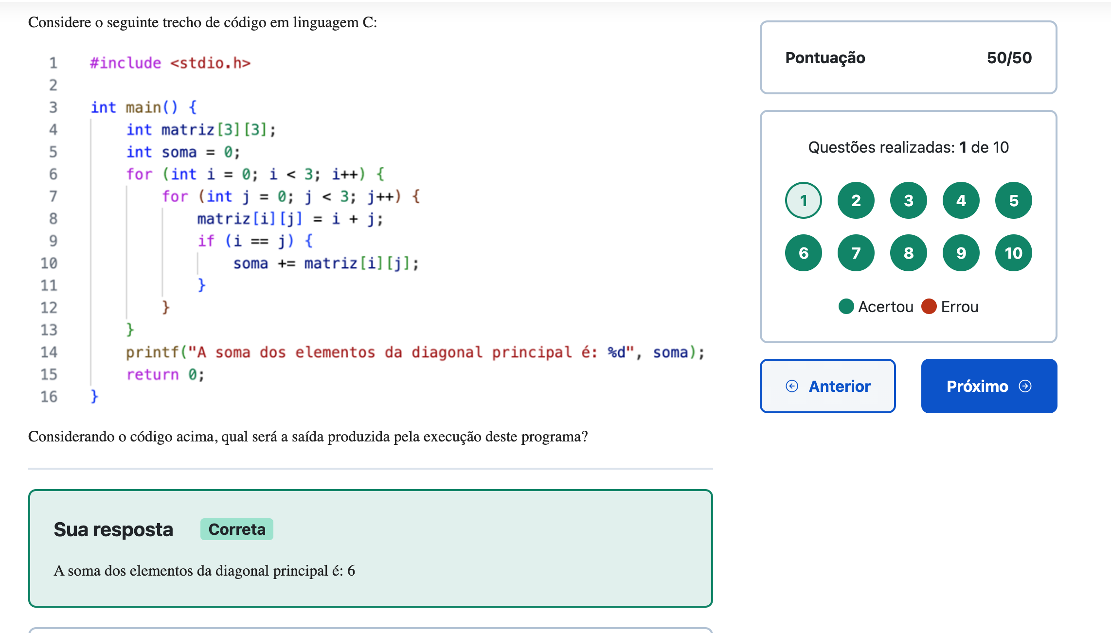Go to question 1 circle
Viewport: 1111px width, 633px height.
point(803,200)
